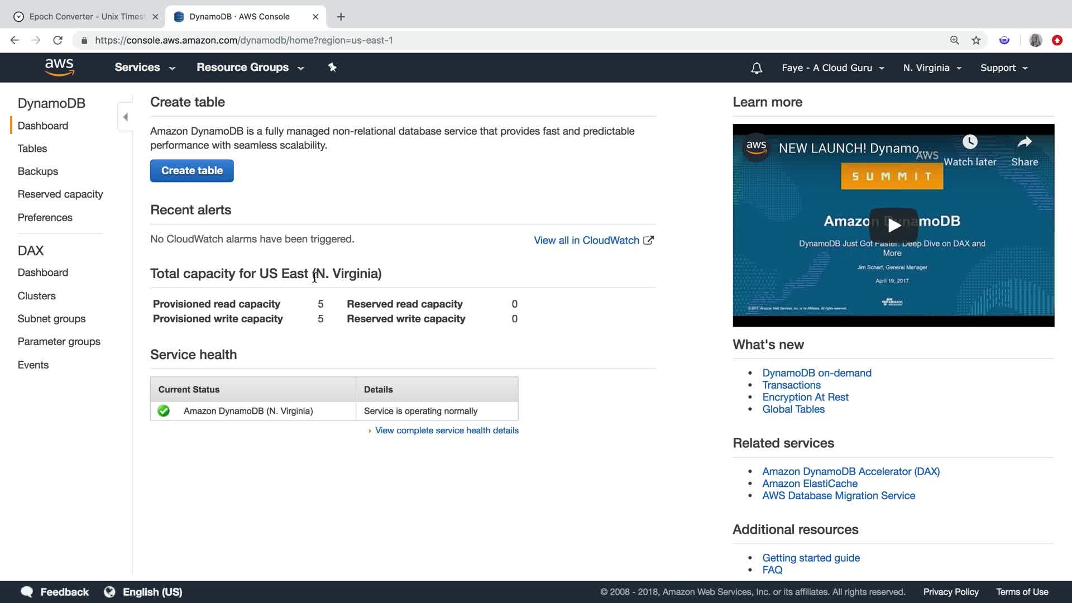Open the N. Virginia region selector
Viewport: 1072px width, 603px height.
coord(932,68)
